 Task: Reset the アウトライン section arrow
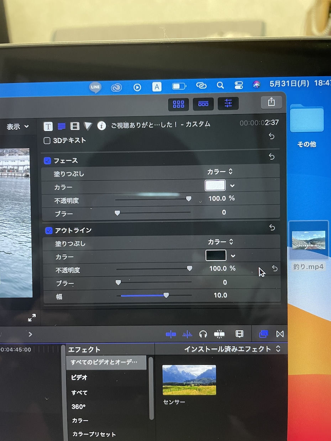pos(272,227)
